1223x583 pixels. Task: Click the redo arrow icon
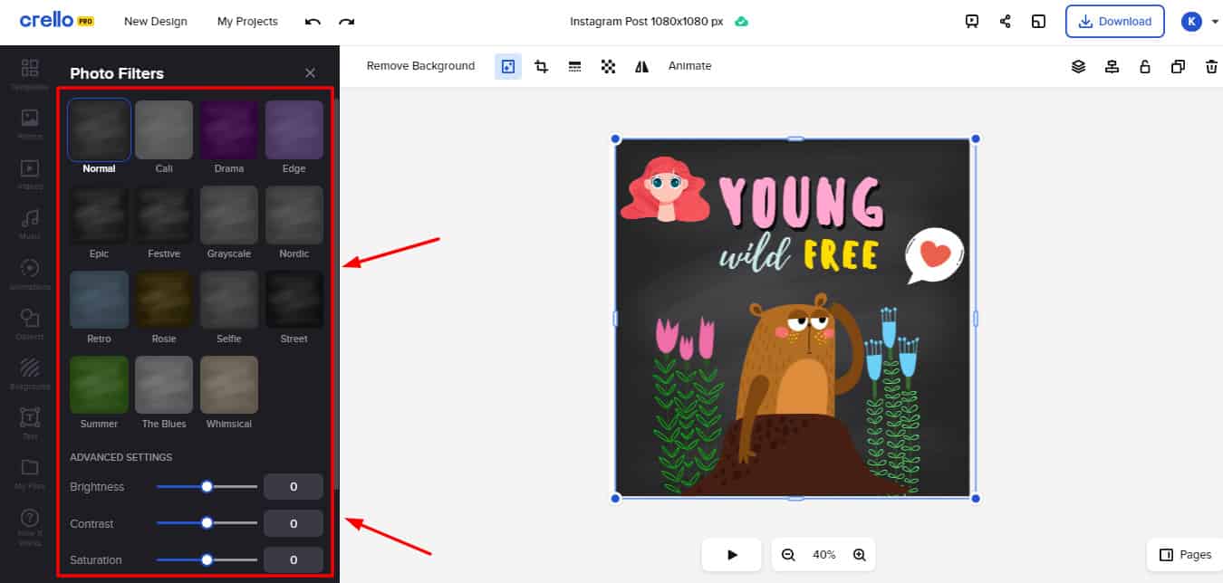coord(346,22)
